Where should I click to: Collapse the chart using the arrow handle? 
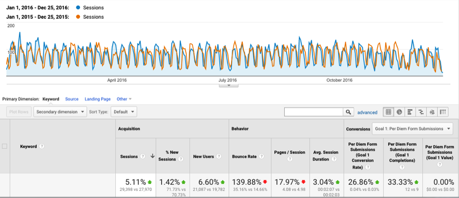(x=229, y=85)
